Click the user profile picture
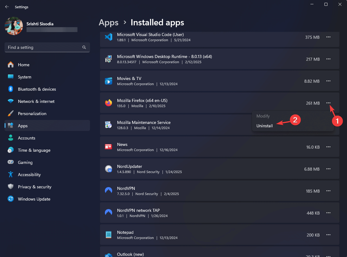 pyautogui.click(x=14, y=26)
